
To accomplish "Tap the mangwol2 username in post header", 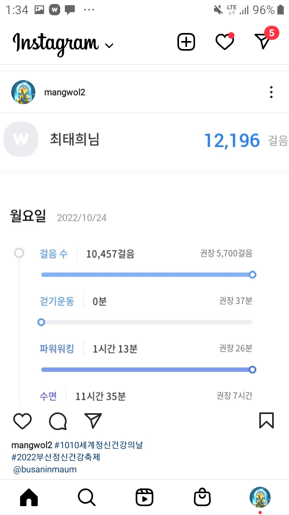I will click(65, 93).
